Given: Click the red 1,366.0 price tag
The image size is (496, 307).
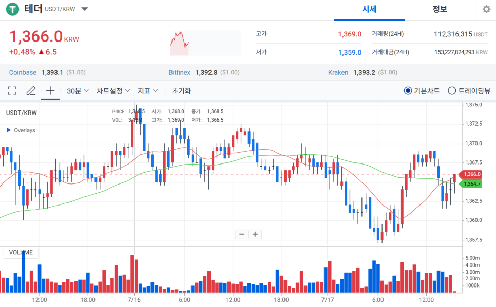Looking at the screenshot, I should [x=471, y=174].
